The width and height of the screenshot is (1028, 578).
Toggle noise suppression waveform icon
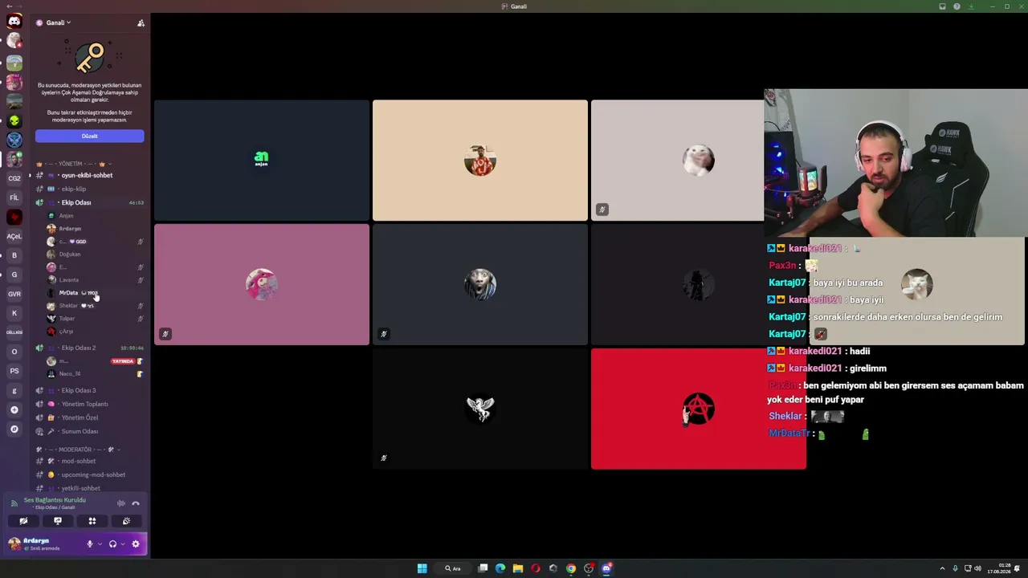point(121,503)
